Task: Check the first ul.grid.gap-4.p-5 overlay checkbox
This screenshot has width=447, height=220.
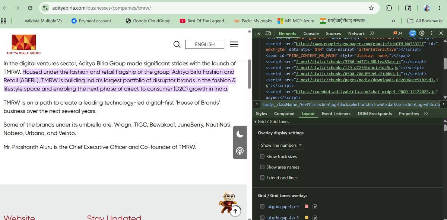Action: (262, 207)
